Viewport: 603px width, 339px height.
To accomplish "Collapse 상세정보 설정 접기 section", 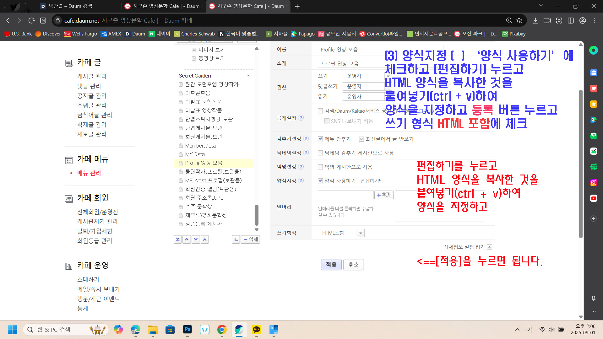I will [x=489, y=247].
